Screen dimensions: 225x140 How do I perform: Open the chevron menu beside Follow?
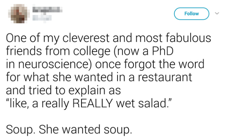(217, 14)
